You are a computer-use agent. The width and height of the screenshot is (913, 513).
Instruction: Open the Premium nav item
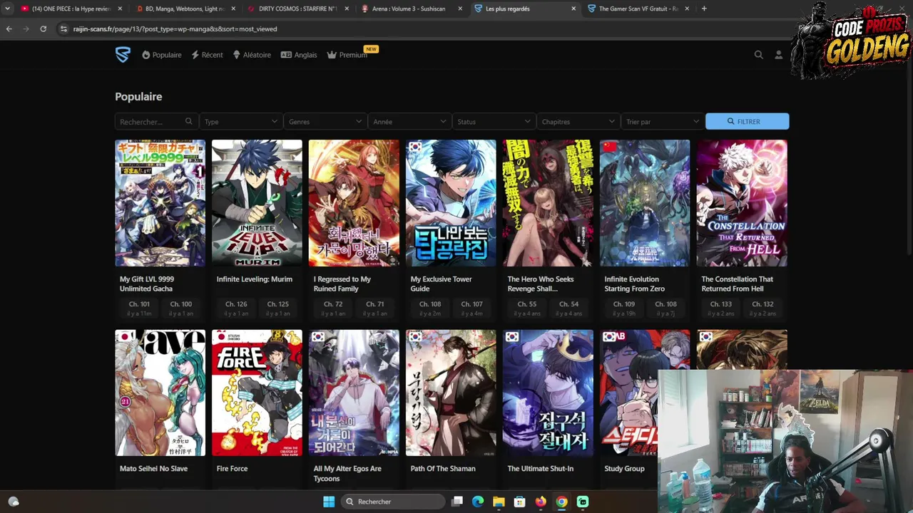tap(347, 55)
